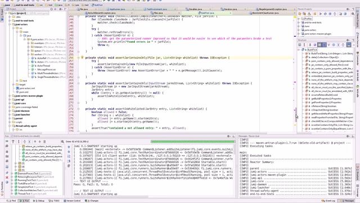Open Data Sources side tab
Viewport: 360px width, 203px height.
pos(358,39)
